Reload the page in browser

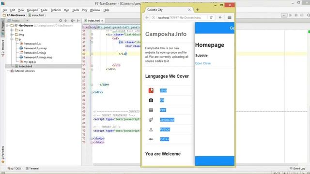click(x=211, y=17)
